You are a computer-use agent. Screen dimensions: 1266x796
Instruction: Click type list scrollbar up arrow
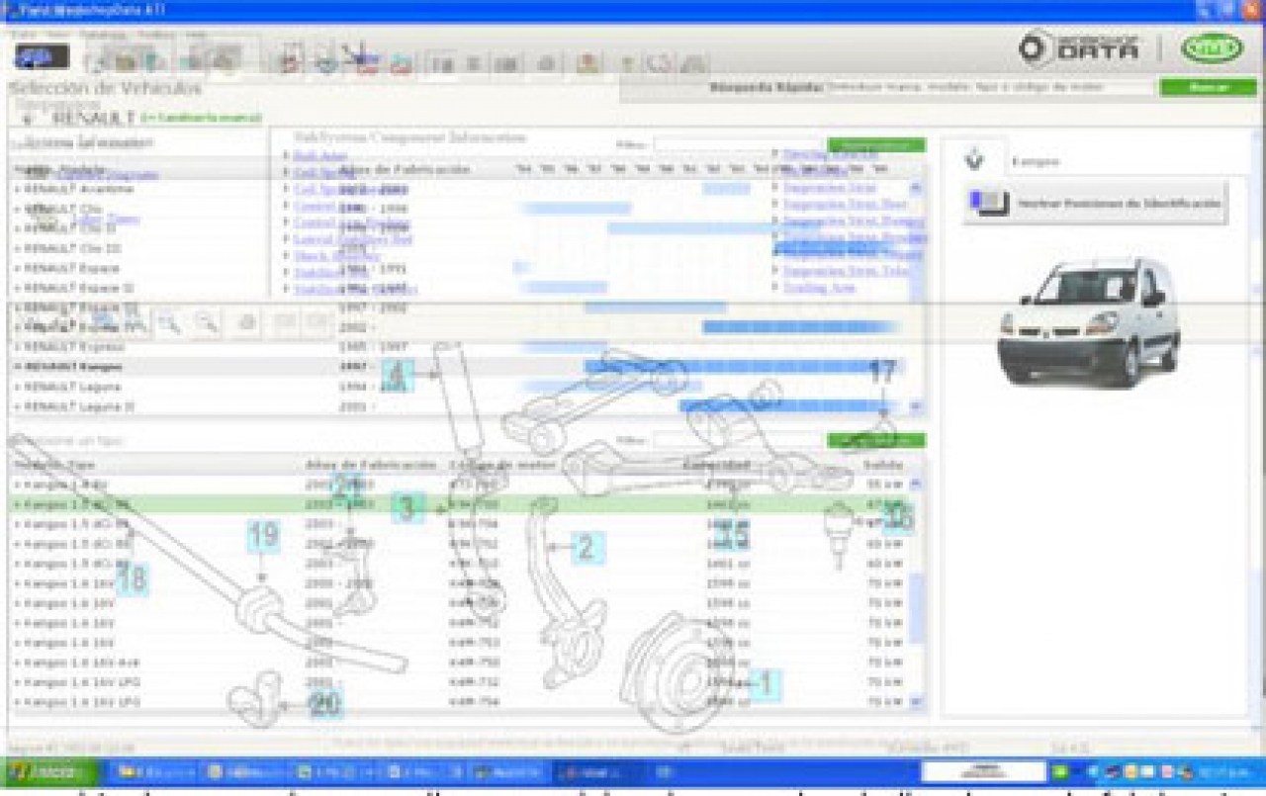click(x=915, y=484)
